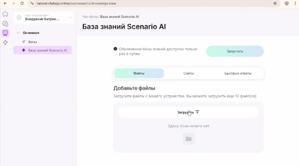
Task: Open site information icon in address bar
Action: click(x=32, y=3)
